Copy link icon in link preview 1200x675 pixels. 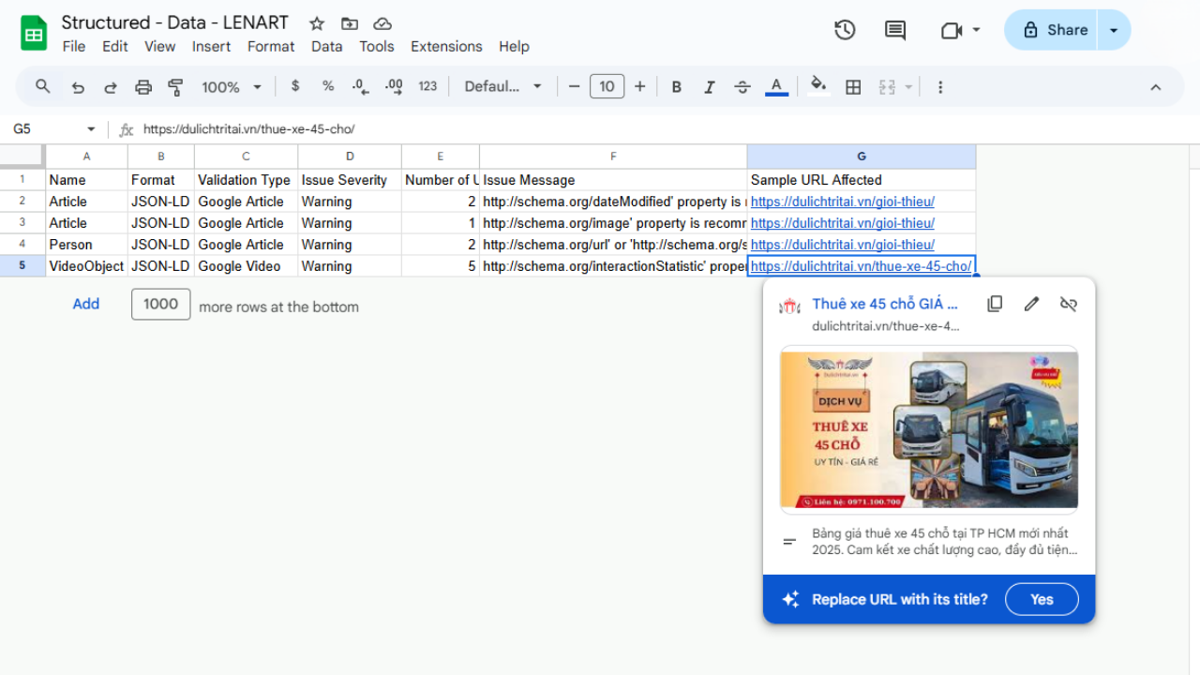(995, 304)
